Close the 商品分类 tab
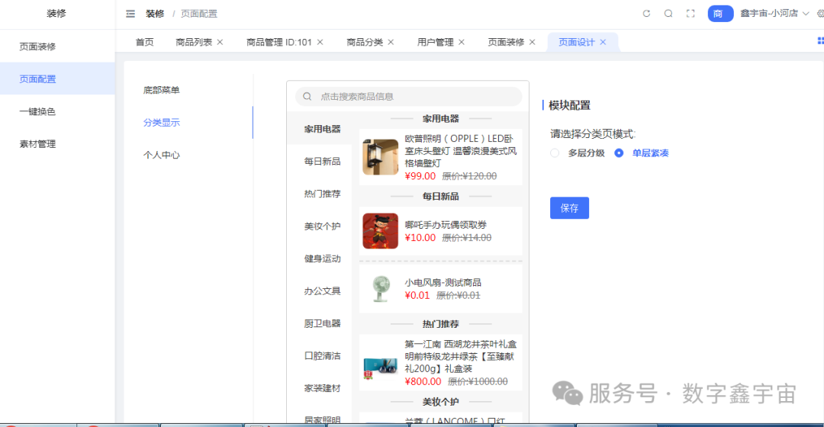This screenshot has width=824, height=427. pyautogui.click(x=391, y=42)
